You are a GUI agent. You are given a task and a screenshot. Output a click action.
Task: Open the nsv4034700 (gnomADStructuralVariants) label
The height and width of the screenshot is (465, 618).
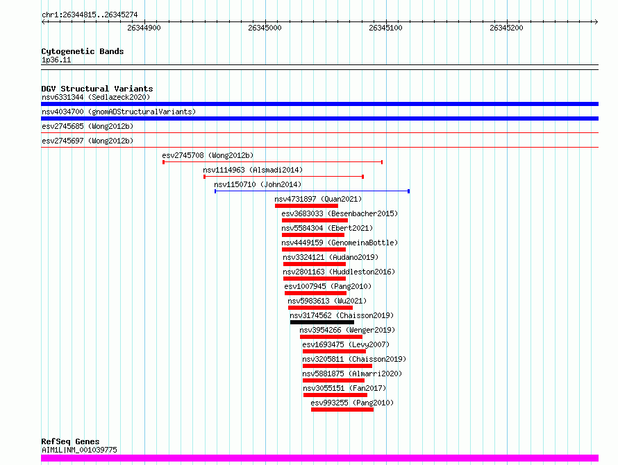click(x=119, y=112)
